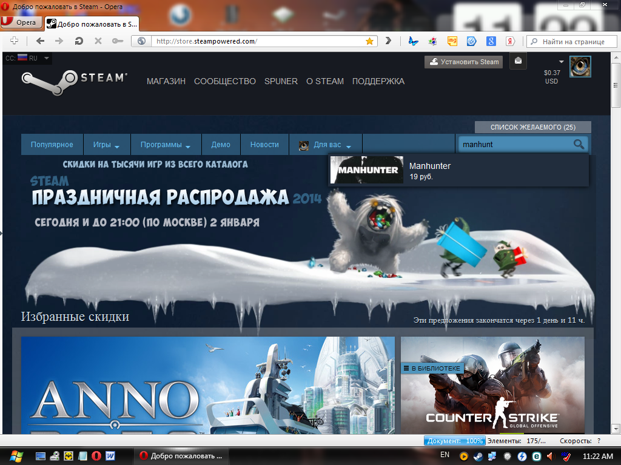Launch Word from the quick launch bar
The height and width of the screenshot is (465, 621).
click(x=110, y=456)
